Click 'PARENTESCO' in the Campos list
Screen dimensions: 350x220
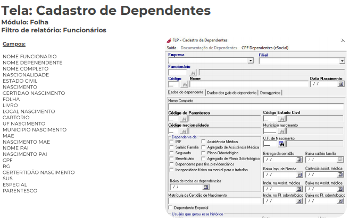pos(20,191)
